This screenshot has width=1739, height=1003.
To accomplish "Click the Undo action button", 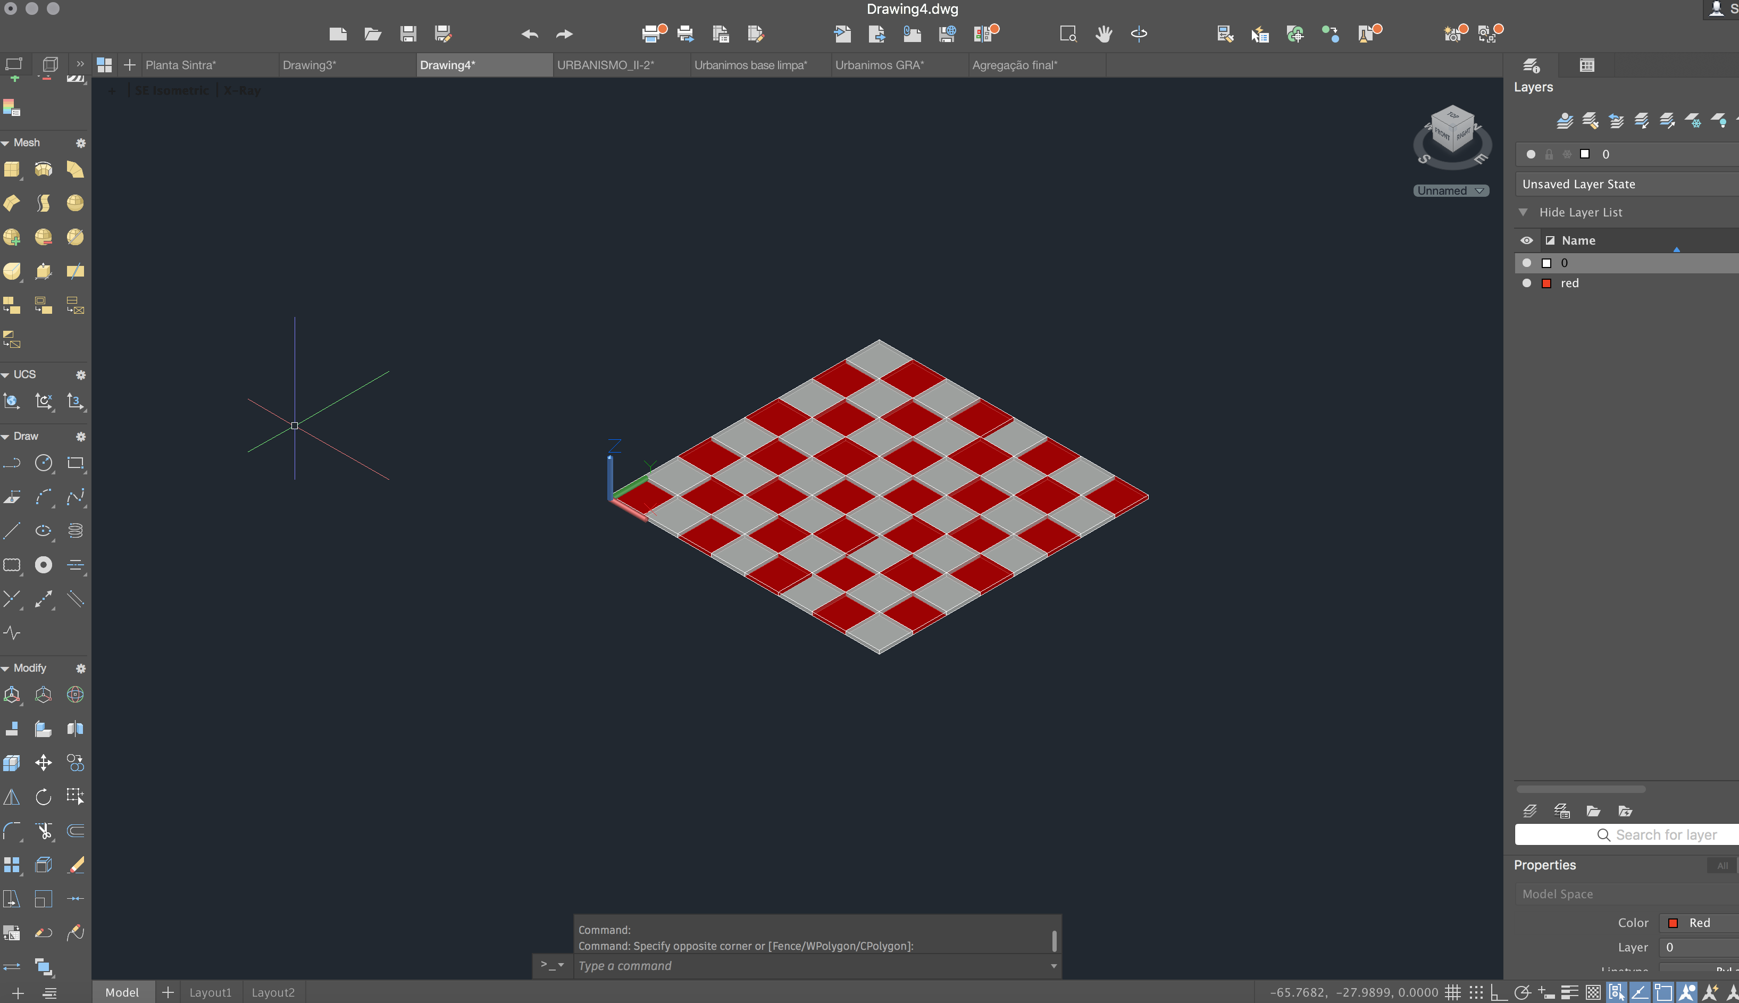I will click(x=529, y=34).
